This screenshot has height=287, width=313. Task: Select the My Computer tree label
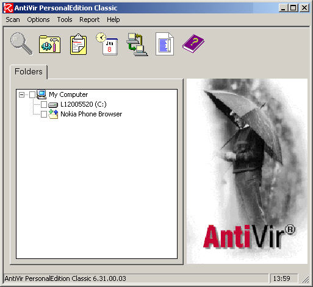(x=68, y=94)
